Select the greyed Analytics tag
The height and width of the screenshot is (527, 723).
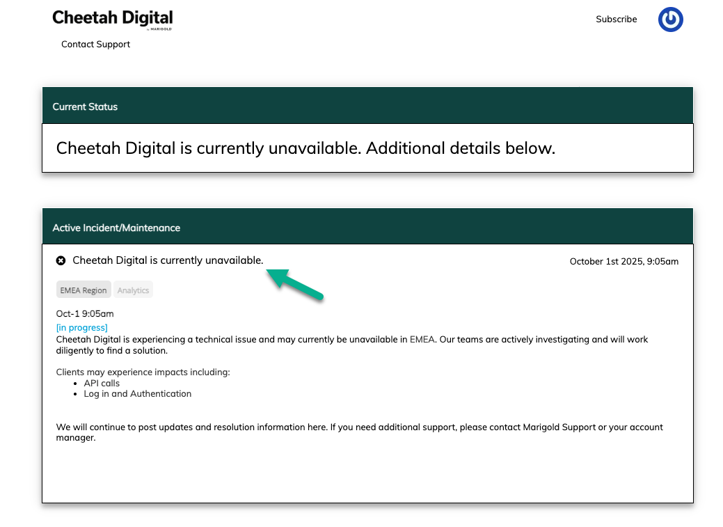pos(133,290)
